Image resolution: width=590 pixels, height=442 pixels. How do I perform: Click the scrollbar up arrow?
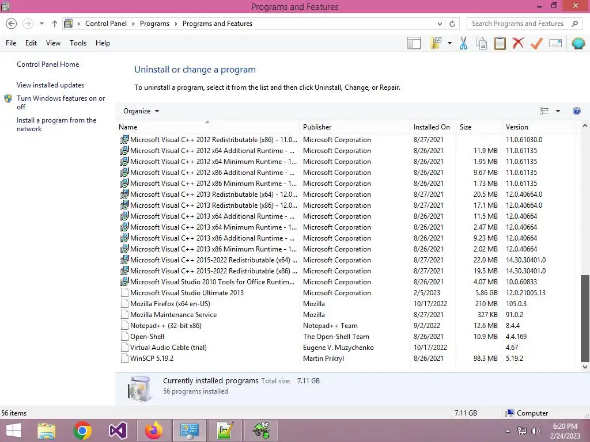click(585, 126)
